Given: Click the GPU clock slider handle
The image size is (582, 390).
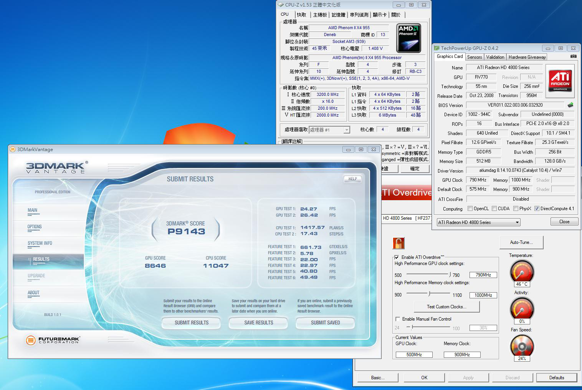Looking at the screenshot, I should pos(450,274).
